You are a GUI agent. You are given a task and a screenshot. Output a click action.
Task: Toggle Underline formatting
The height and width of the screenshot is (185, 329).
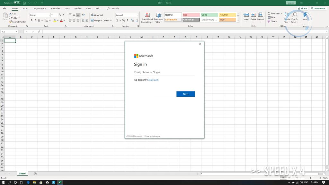coord(39,21)
